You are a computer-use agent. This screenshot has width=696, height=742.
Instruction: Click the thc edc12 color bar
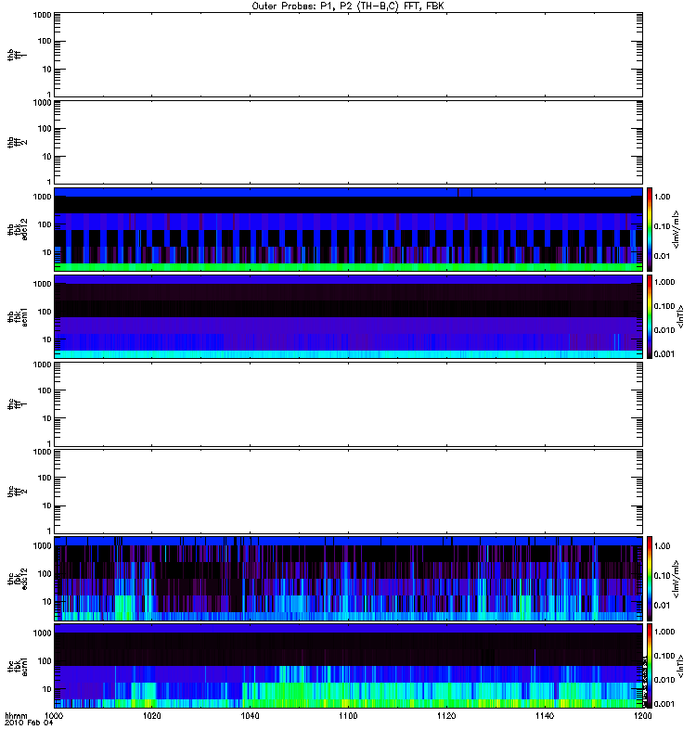tap(650, 579)
